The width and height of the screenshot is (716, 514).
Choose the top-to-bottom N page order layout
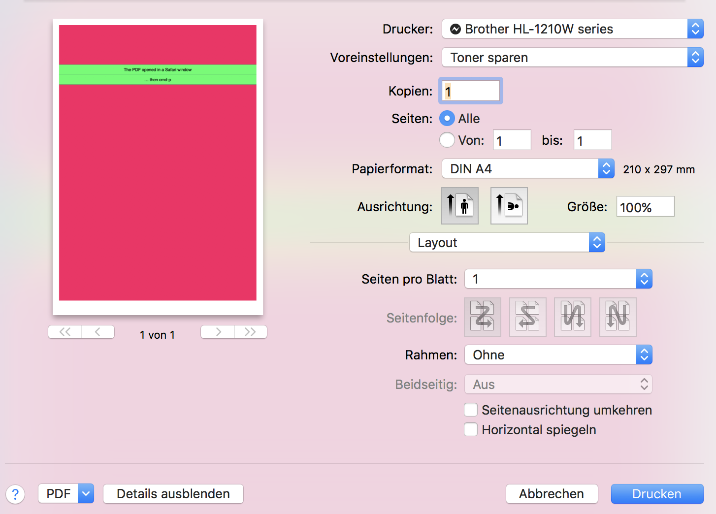(x=572, y=317)
